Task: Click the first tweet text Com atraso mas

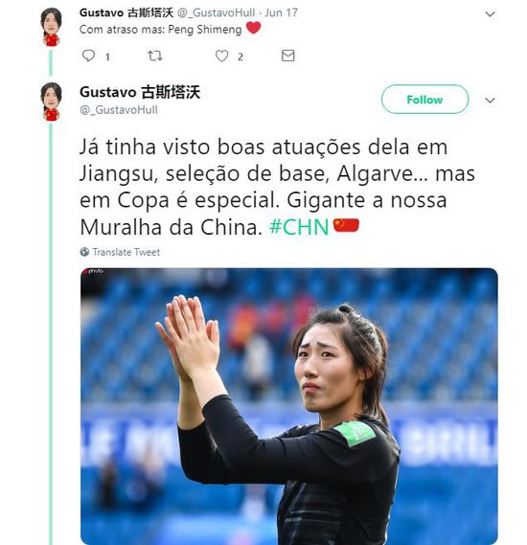Action: (122, 30)
